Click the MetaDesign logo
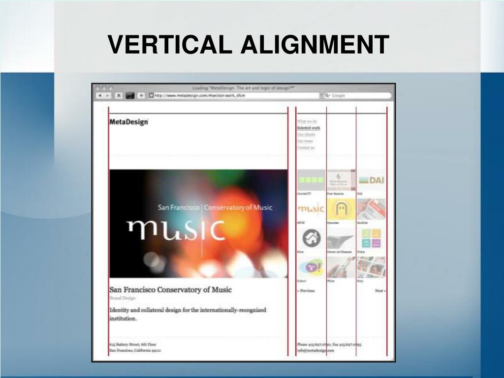This screenshot has width=504, height=378. click(x=129, y=122)
